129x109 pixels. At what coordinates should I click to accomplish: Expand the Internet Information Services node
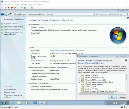[x=79, y=78]
